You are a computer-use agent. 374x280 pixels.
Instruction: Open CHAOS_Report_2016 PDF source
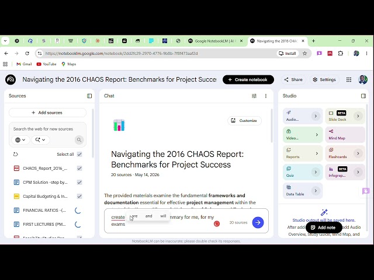45,169
